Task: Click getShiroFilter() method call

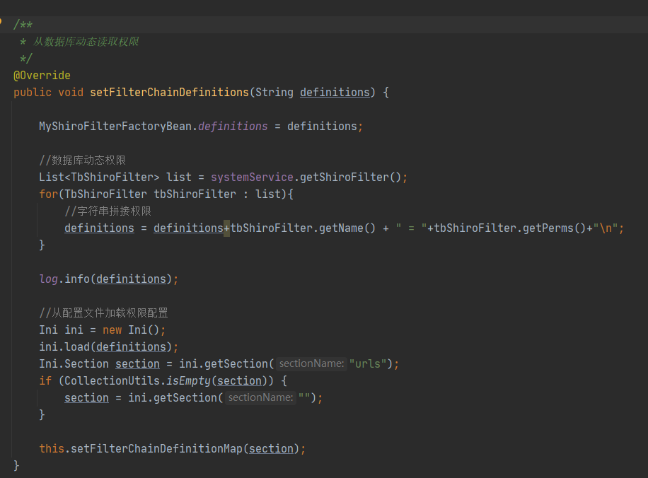Action: [350, 177]
